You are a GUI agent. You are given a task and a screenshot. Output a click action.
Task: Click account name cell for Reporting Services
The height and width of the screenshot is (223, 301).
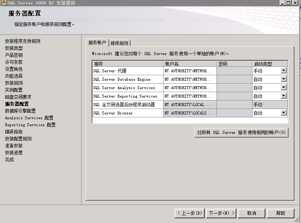click(190, 96)
